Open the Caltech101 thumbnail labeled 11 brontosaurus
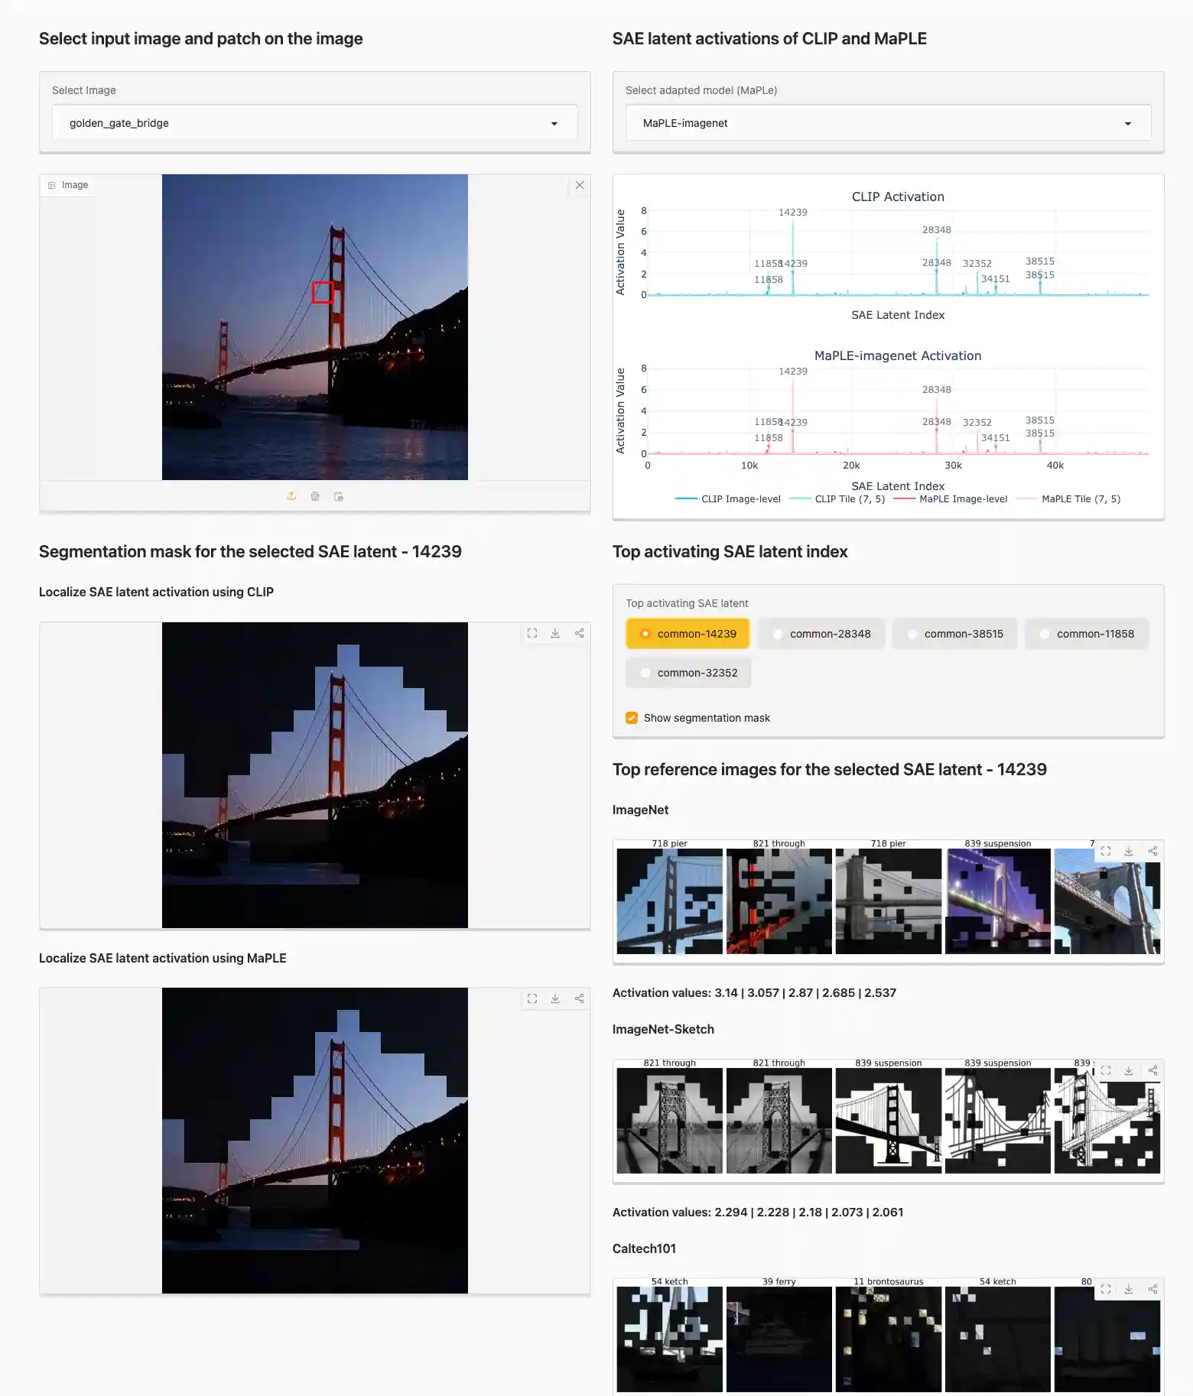The image size is (1193, 1396). [889, 1339]
